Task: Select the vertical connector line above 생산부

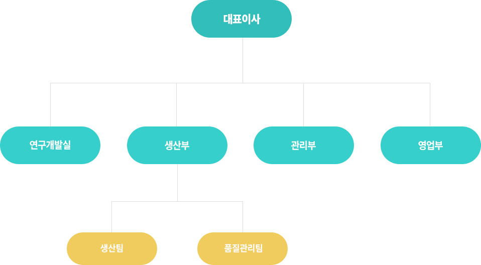Action: [176, 104]
